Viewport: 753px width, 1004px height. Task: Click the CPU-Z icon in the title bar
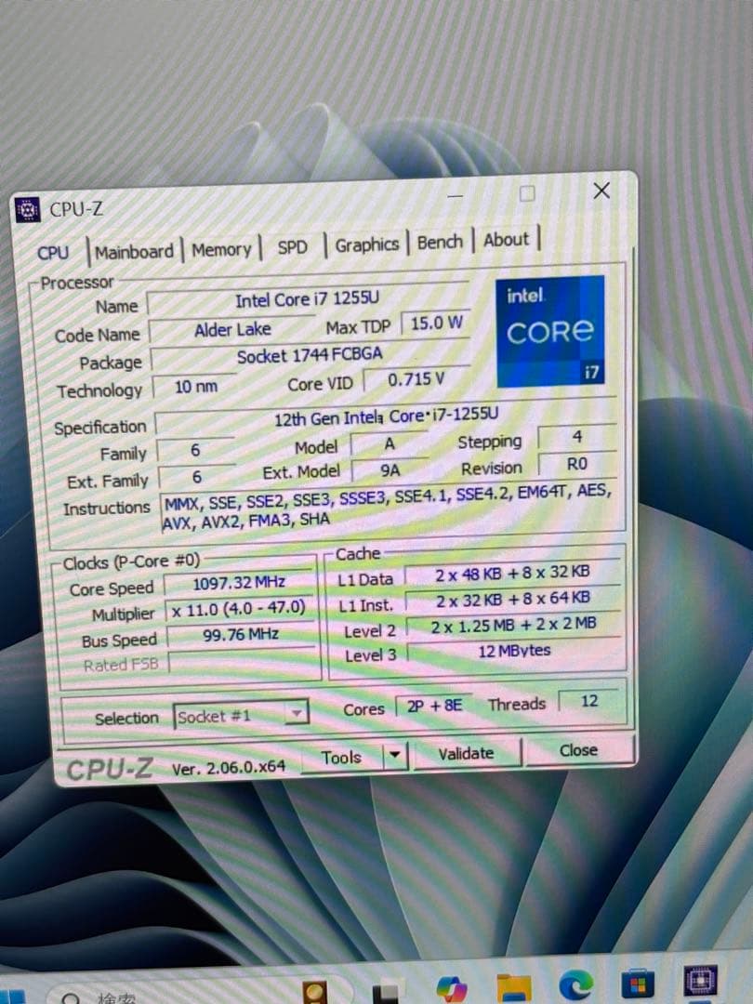tap(28, 210)
